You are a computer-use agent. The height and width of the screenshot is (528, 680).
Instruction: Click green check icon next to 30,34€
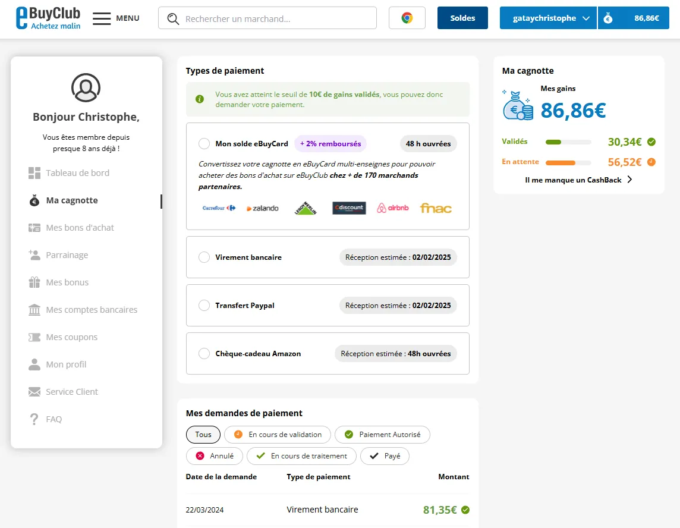pyautogui.click(x=651, y=142)
